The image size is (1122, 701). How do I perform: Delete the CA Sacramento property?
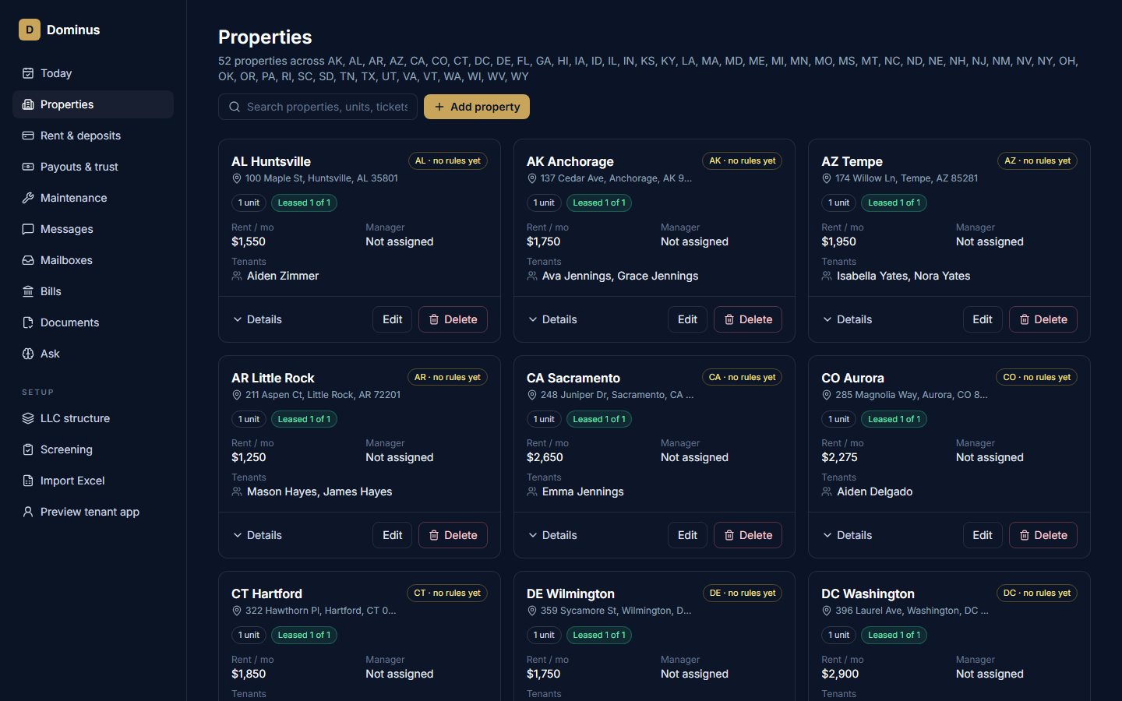pyautogui.click(x=748, y=535)
